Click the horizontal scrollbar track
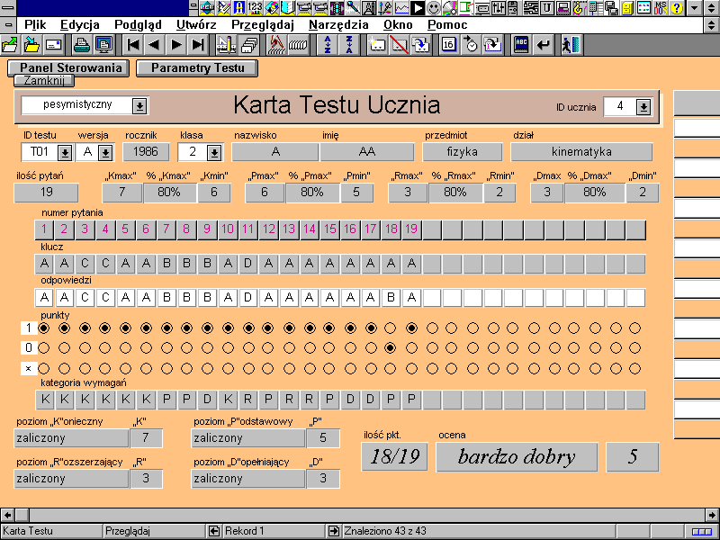Screen dimensions: 720x540 point(360,515)
